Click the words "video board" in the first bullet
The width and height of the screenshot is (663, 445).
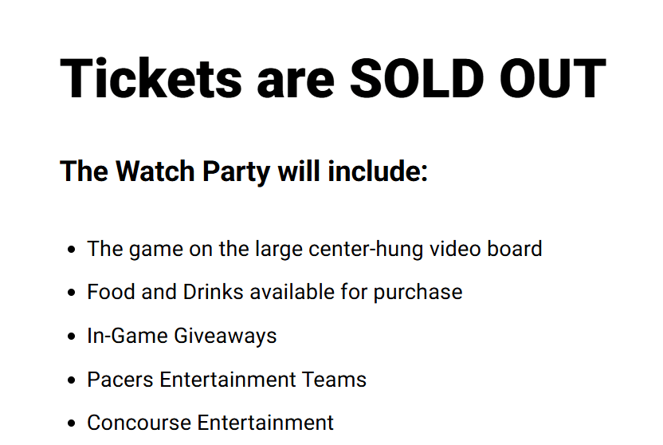[486, 248]
